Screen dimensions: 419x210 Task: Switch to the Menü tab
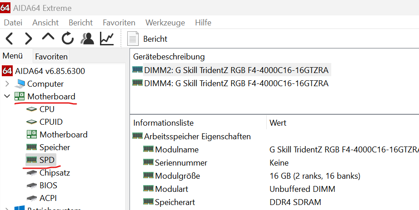point(13,56)
